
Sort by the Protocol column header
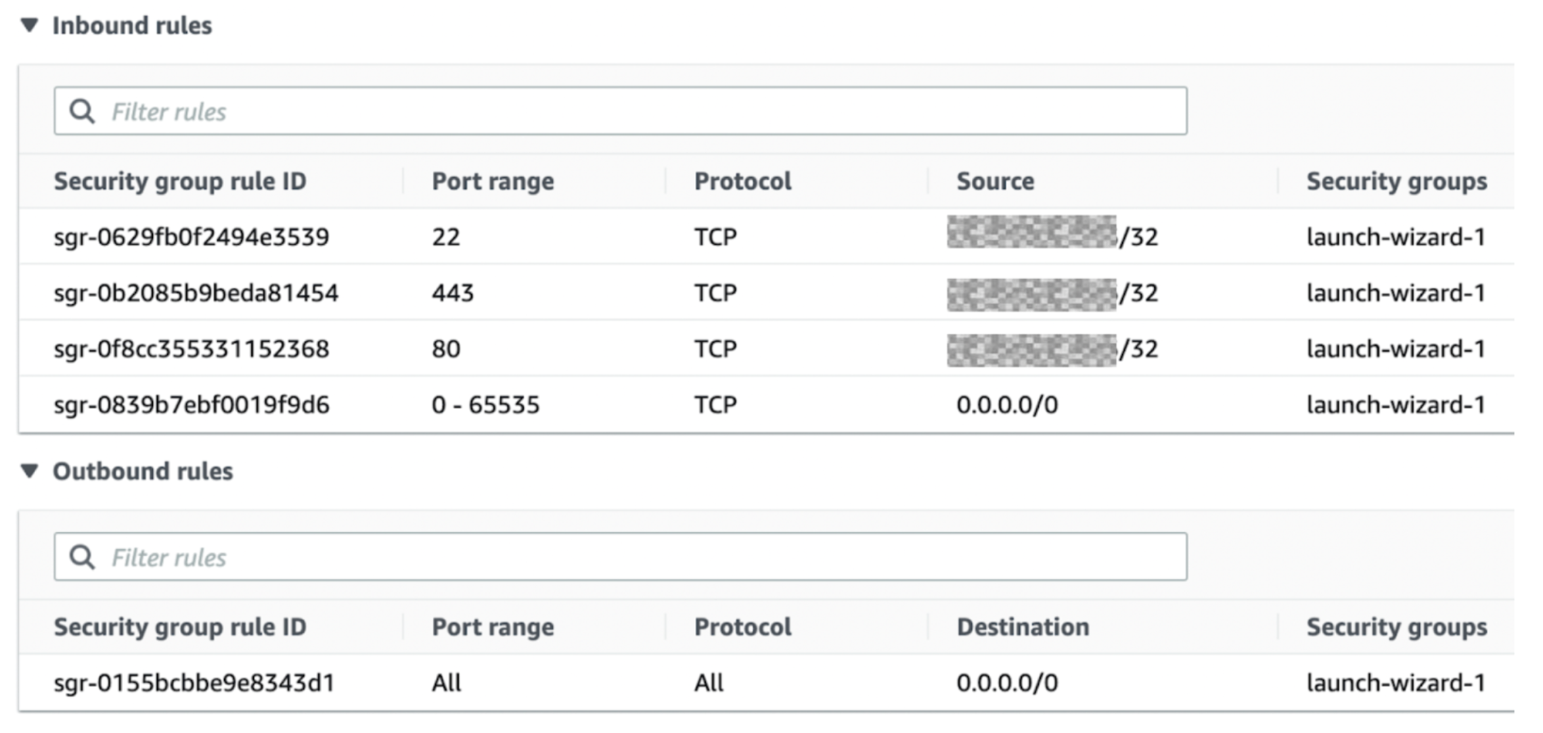coord(742,181)
